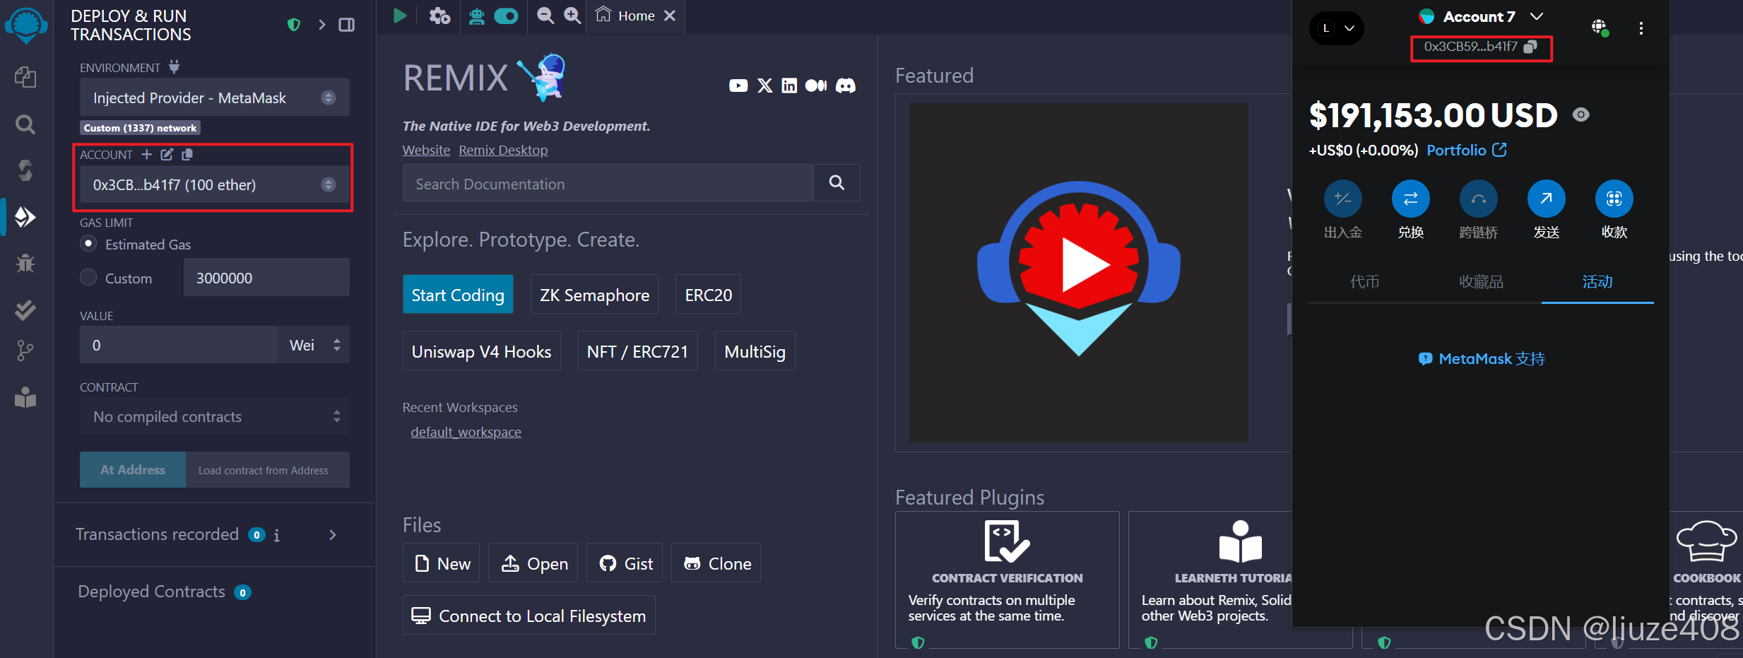
Task: Open the Environment provider dropdown
Action: [215, 98]
